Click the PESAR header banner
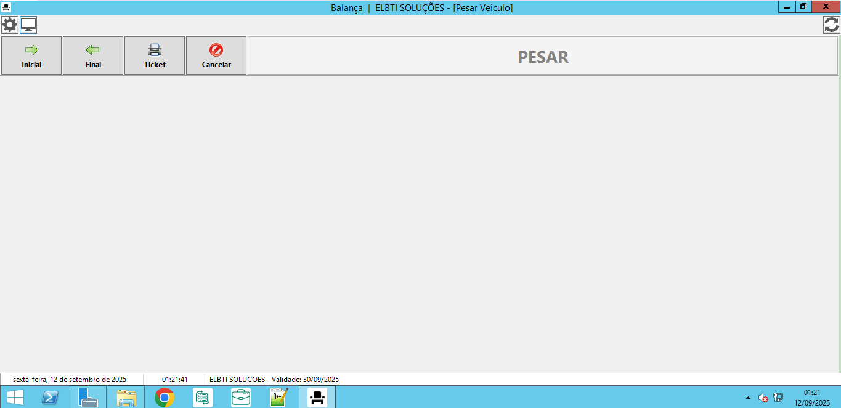This screenshot has height=408, width=841. tap(543, 57)
